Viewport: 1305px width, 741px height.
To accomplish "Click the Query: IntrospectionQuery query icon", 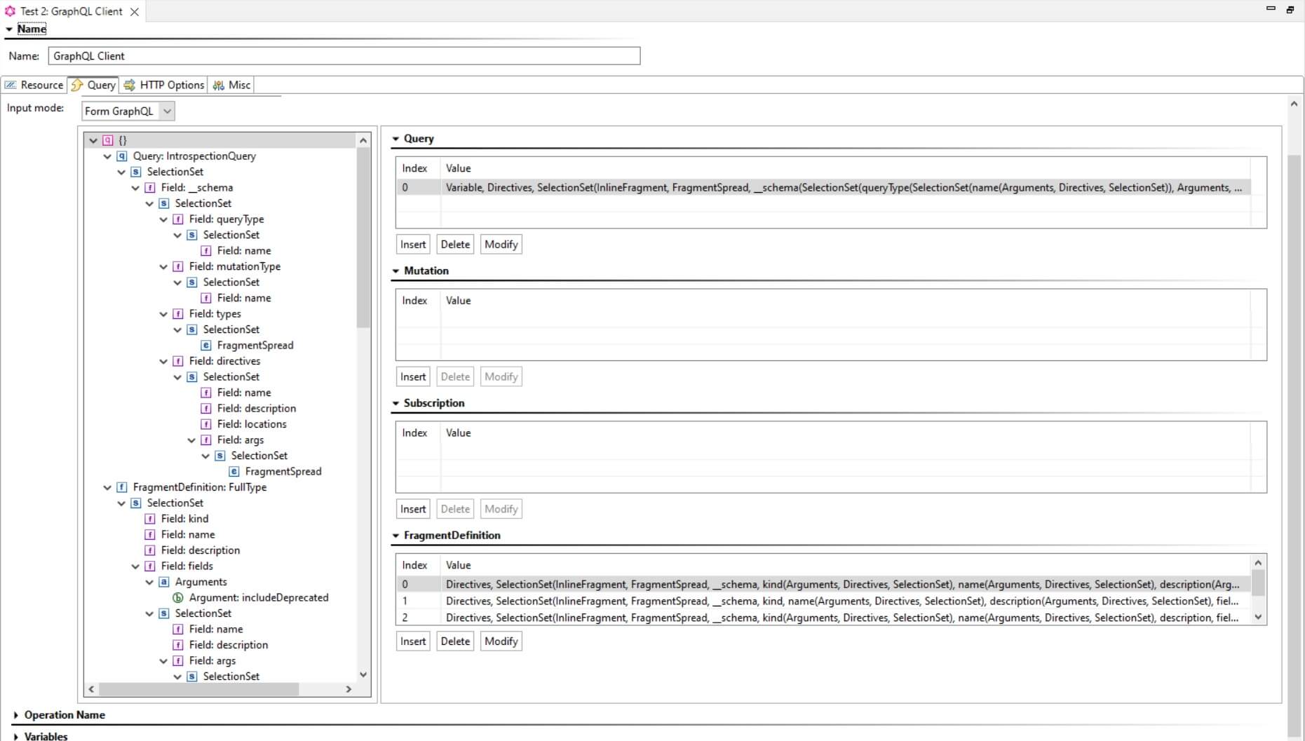I will coord(122,156).
